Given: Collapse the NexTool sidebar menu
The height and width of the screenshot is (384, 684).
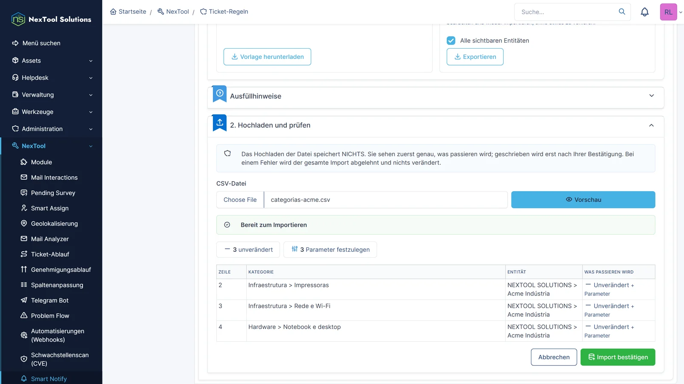Looking at the screenshot, I should point(51,146).
